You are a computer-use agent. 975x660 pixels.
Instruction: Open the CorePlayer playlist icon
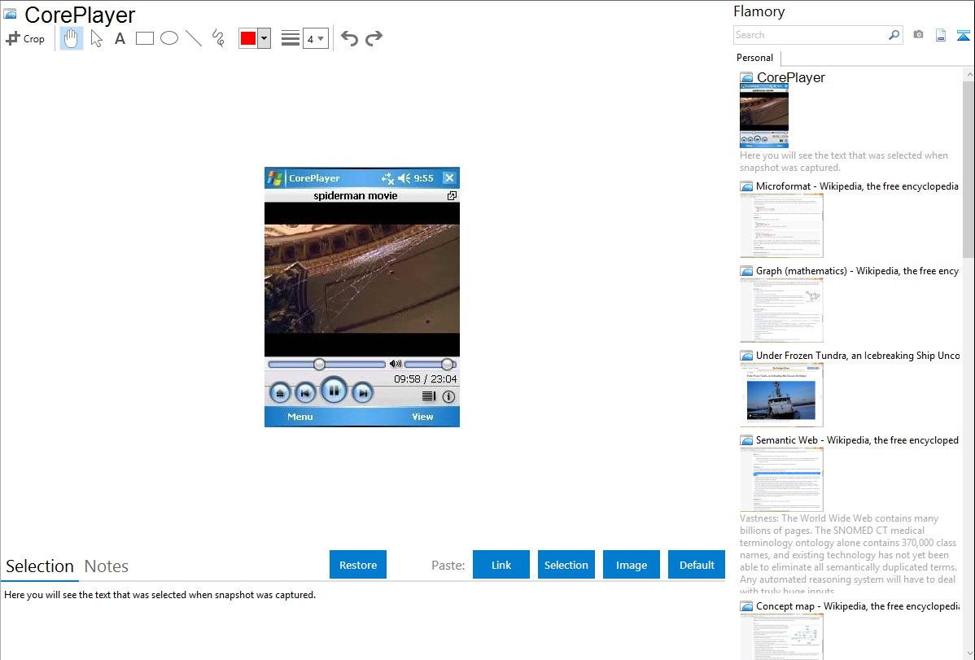428,396
